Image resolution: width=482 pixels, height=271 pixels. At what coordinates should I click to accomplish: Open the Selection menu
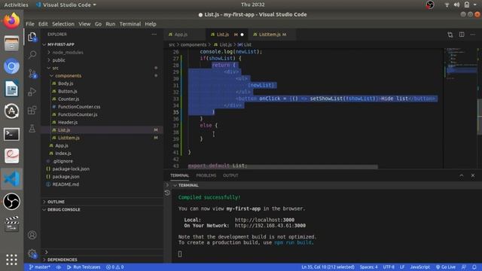[x=63, y=24]
